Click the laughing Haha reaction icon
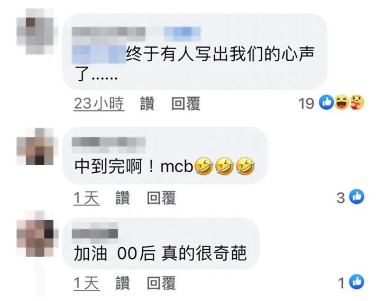 point(342,102)
